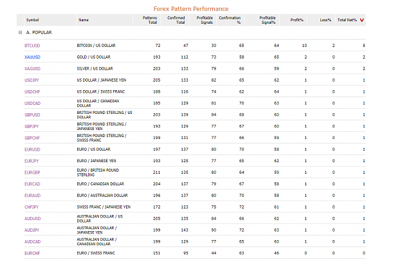Screen dimensions: 402x260
Task: Sort by Loss% column header
Action: [x=325, y=20]
